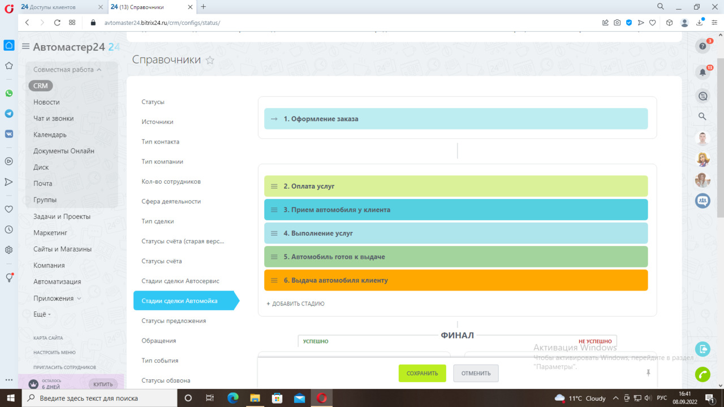Click the Windows taskbar search box
Image resolution: width=724 pixels, height=407 pixels.
[x=100, y=398]
